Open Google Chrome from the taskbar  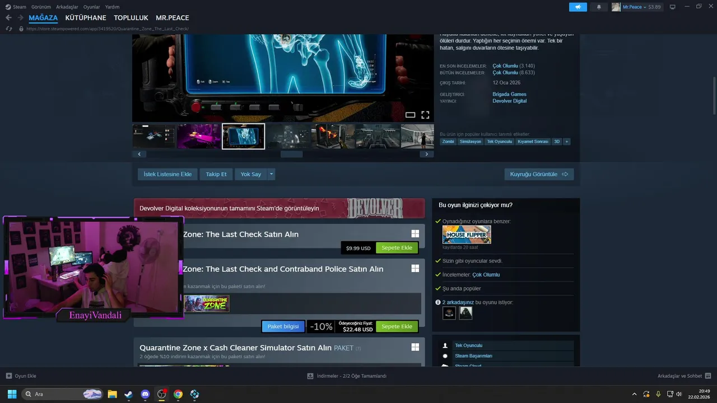178,394
